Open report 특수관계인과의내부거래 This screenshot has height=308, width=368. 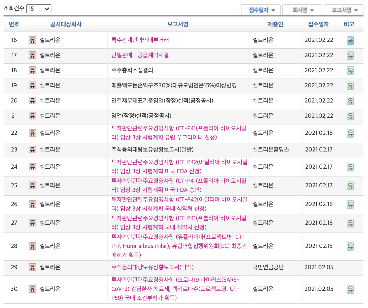140,40
